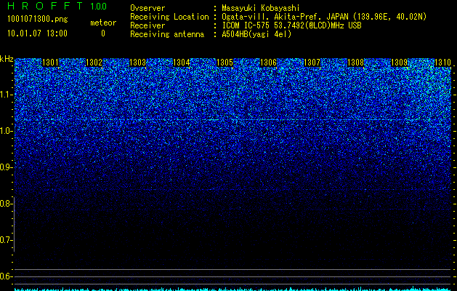Click the observer name Masayuki Kobayashi
457x291 pixels.
(x=260, y=8)
